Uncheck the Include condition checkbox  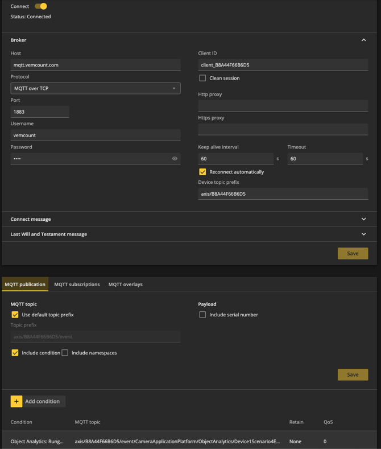[x=15, y=353]
